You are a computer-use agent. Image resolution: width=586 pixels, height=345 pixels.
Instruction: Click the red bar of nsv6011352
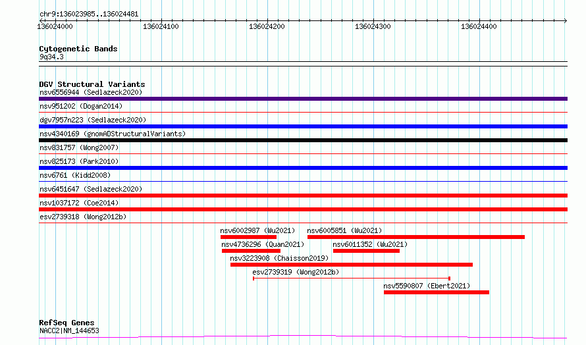[x=366, y=251]
